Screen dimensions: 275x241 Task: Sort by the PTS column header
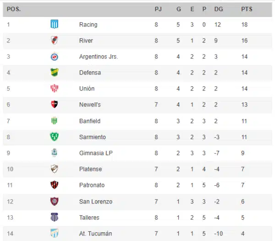coord(247,9)
